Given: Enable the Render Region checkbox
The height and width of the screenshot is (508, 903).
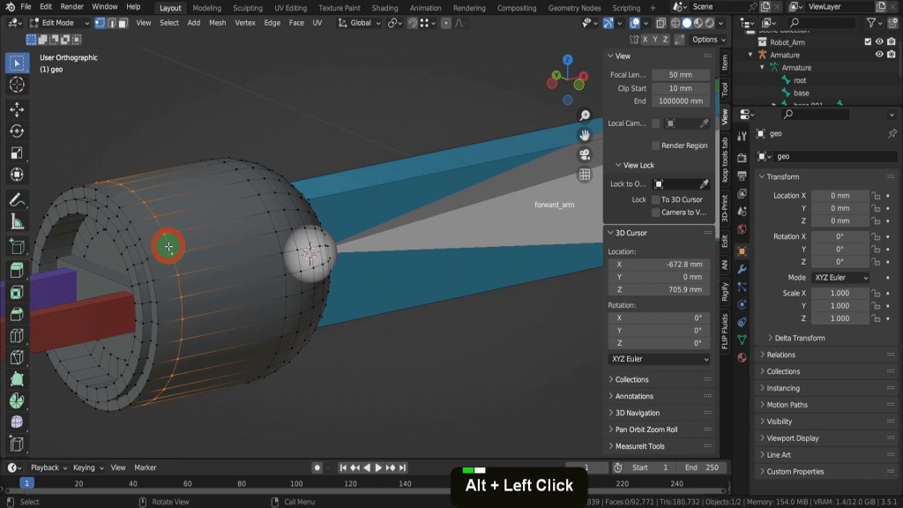Looking at the screenshot, I should (655, 146).
